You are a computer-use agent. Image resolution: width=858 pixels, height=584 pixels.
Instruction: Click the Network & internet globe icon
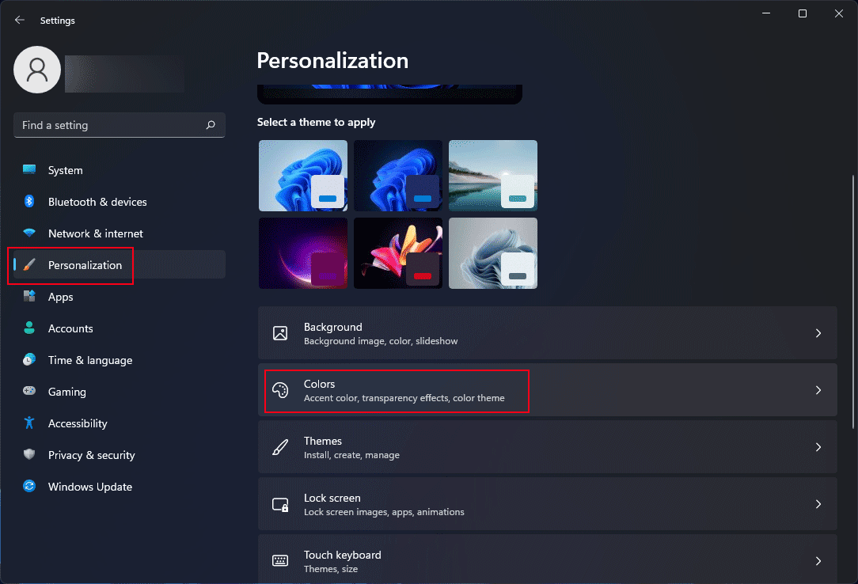click(x=29, y=233)
